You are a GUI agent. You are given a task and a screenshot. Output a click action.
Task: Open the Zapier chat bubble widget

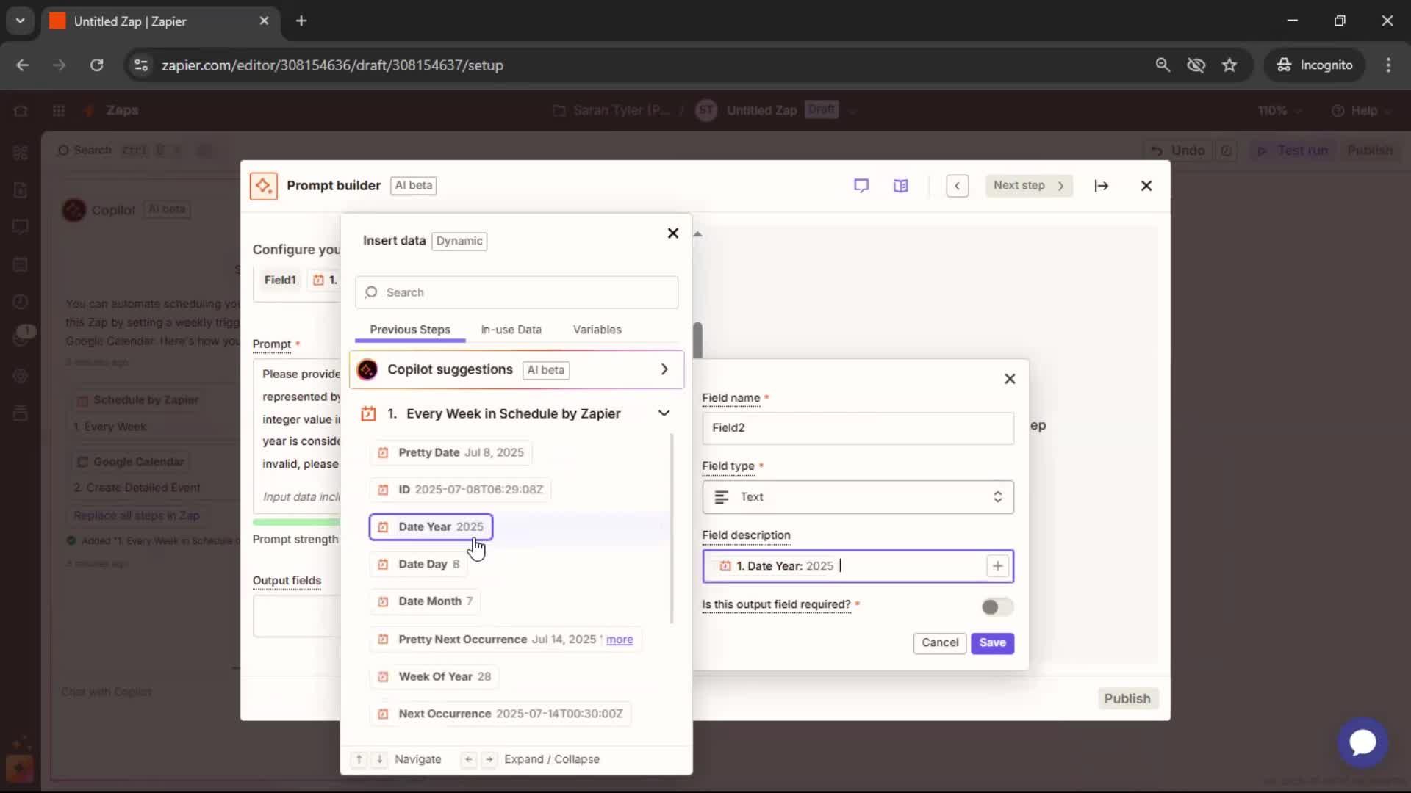(x=1362, y=742)
